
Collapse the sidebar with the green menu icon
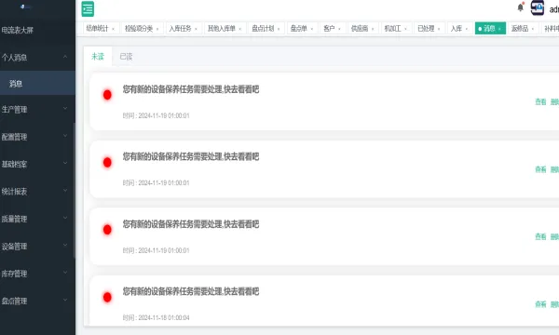[88, 9]
